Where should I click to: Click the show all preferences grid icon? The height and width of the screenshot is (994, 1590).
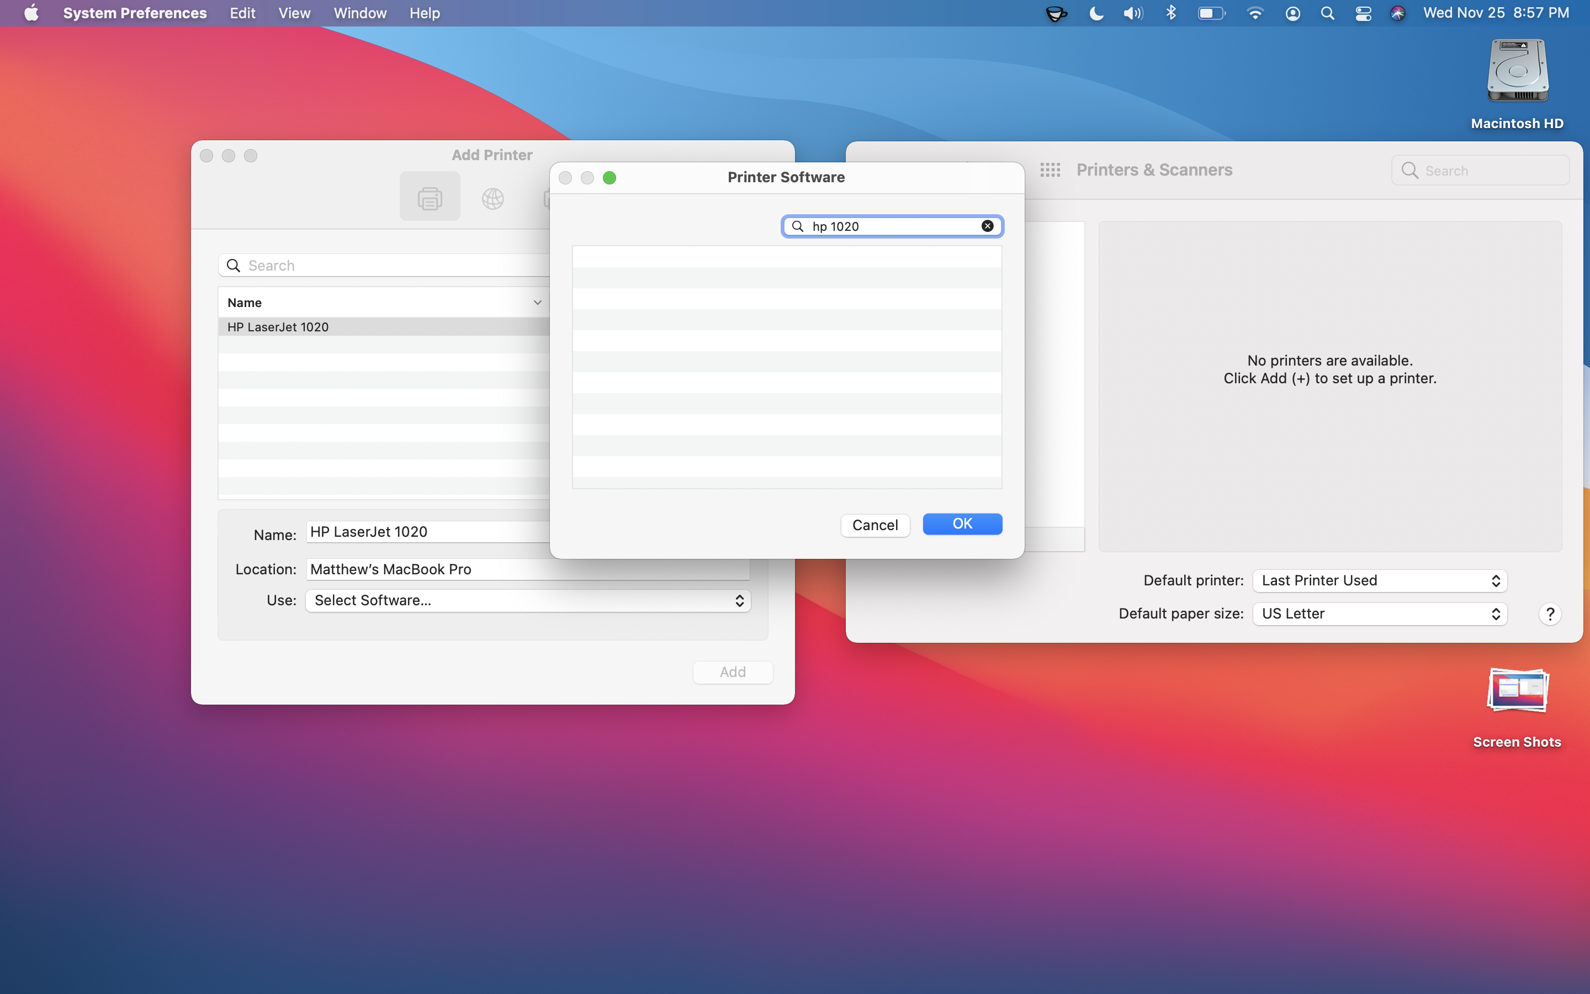coord(1050,170)
